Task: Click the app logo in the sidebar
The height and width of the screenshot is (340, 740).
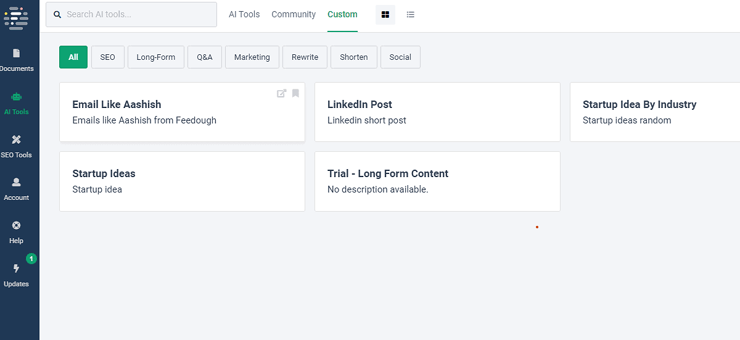Action: point(17,19)
